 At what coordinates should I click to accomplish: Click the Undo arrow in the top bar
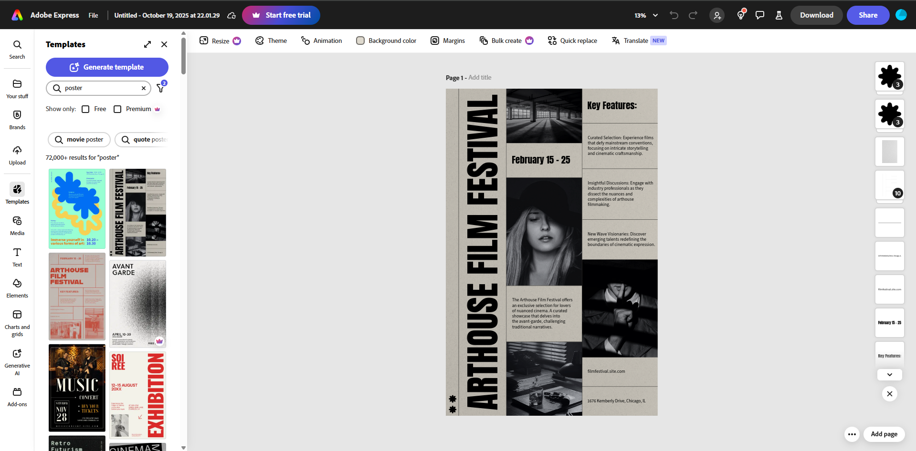click(x=674, y=15)
